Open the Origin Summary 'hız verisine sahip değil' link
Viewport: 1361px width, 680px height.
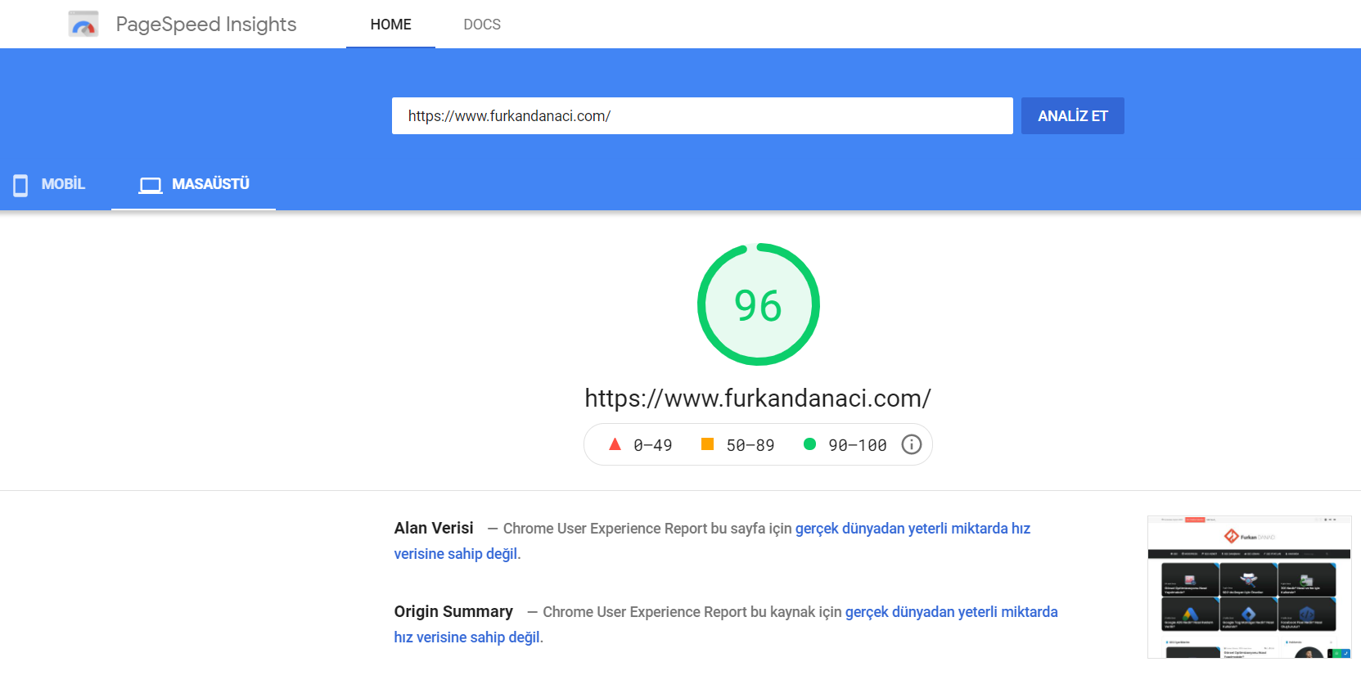pos(467,637)
